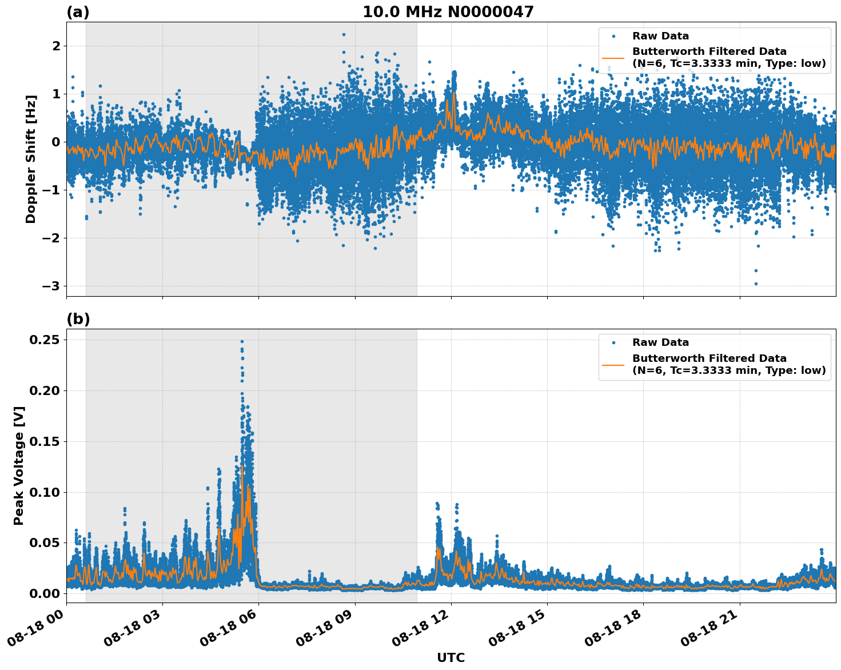Click the Doppler Shift [Hz] axis label
This screenshot has width=841, height=670.
(x=32, y=154)
